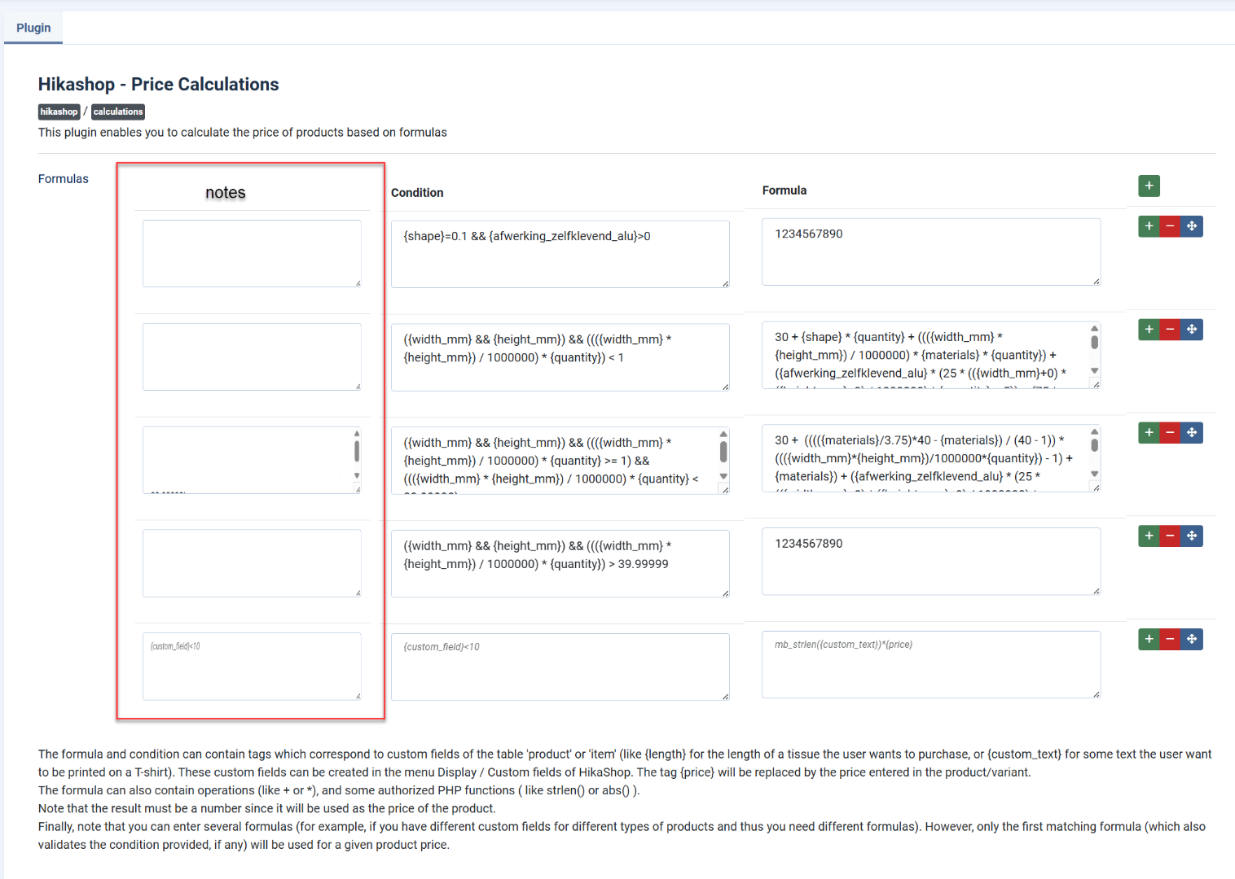Delete the {custom_field}<10 placeholder row

tap(1170, 639)
